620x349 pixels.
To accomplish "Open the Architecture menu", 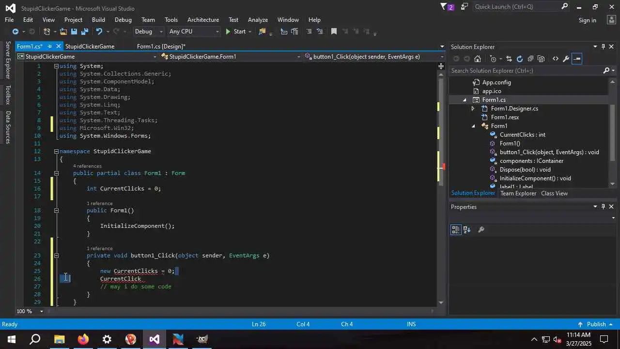I will click(x=203, y=20).
